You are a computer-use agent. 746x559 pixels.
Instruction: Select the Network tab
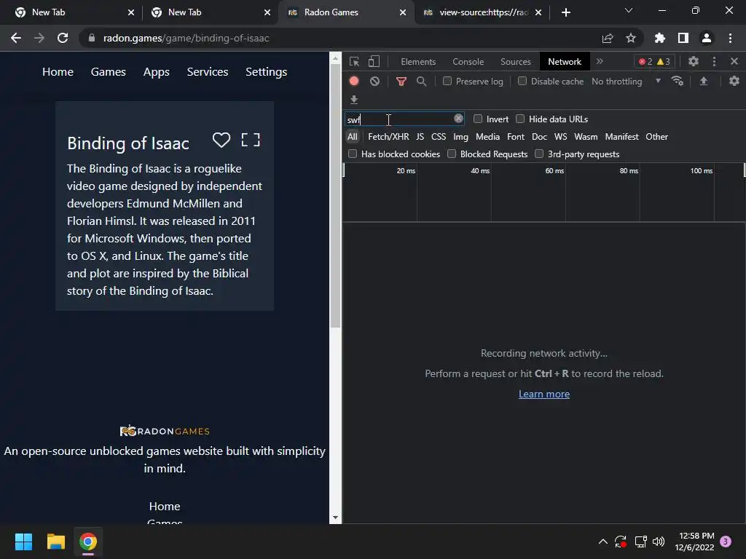pyautogui.click(x=565, y=62)
